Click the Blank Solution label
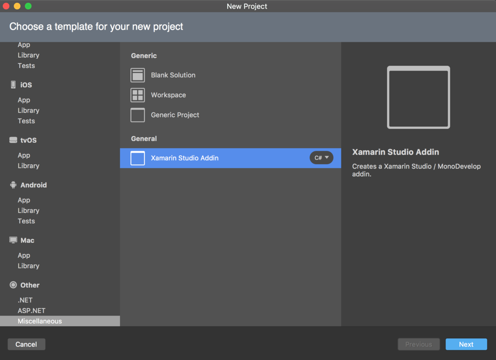Screen dimensions: 496x360 click(x=173, y=75)
